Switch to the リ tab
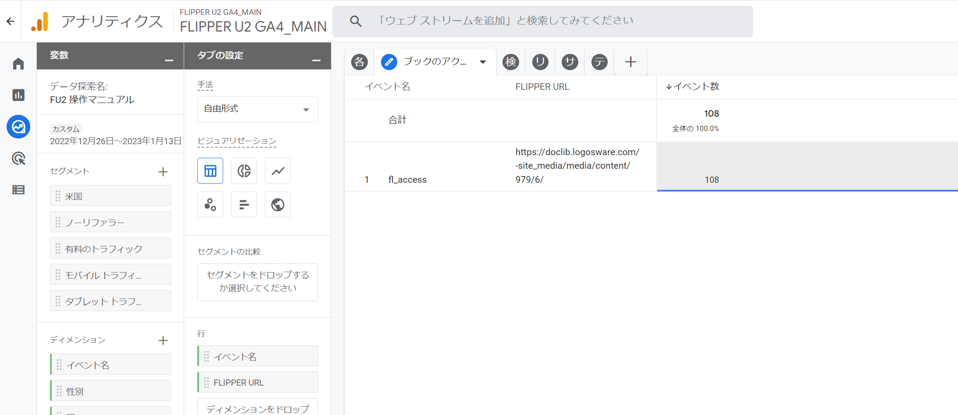The width and height of the screenshot is (958, 415). (540, 62)
